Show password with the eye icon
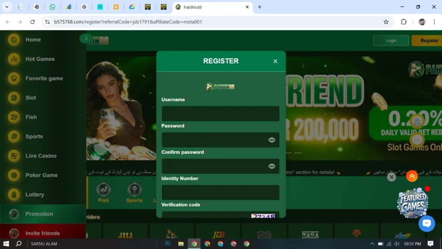This screenshot has height=249, width=442. click(272, 140)
